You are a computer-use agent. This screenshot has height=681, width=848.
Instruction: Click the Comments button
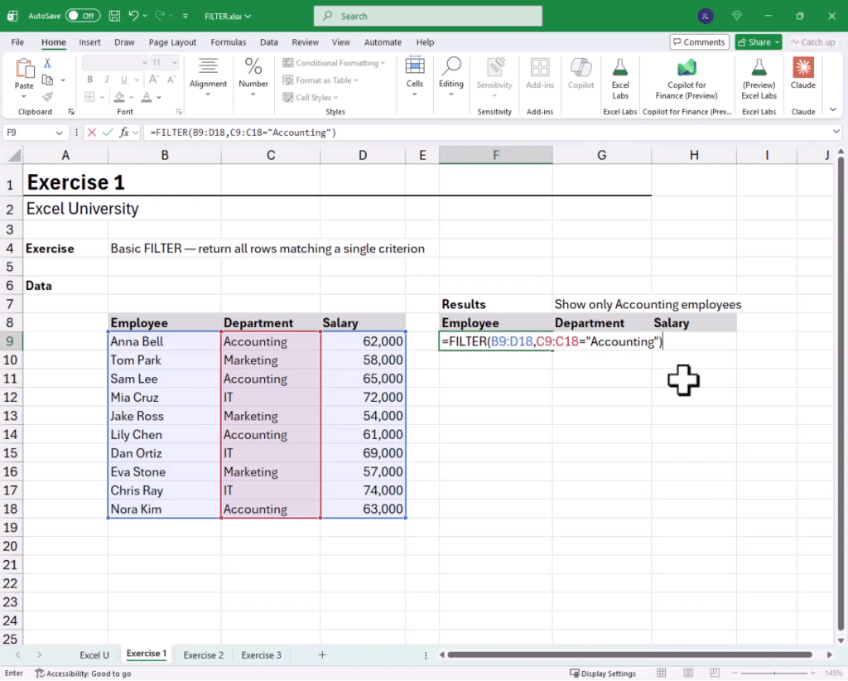[699, 42]
